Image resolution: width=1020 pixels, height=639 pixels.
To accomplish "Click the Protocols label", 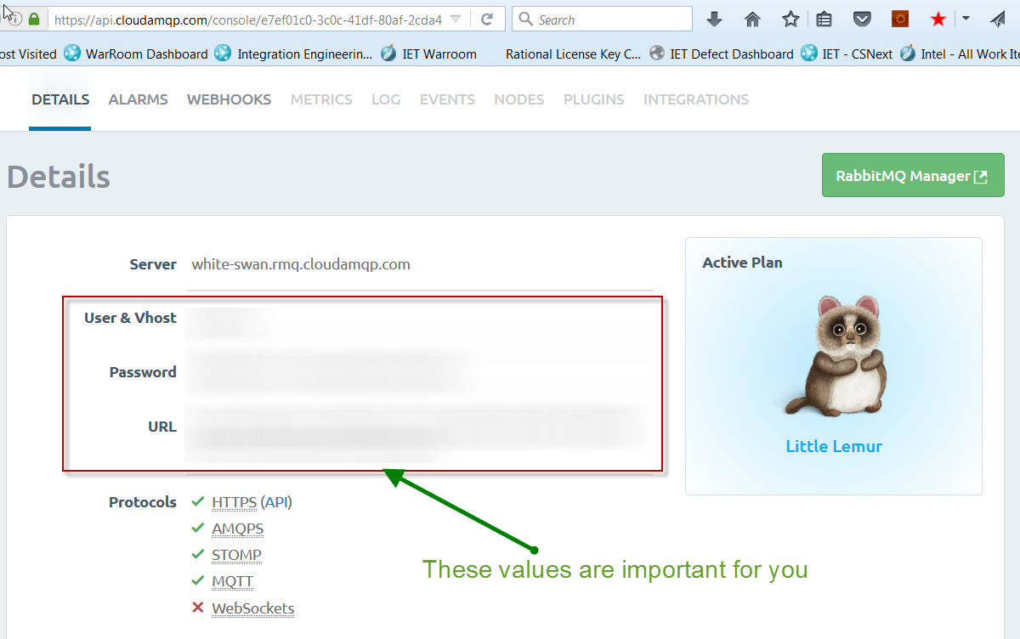I will [143, 502].
